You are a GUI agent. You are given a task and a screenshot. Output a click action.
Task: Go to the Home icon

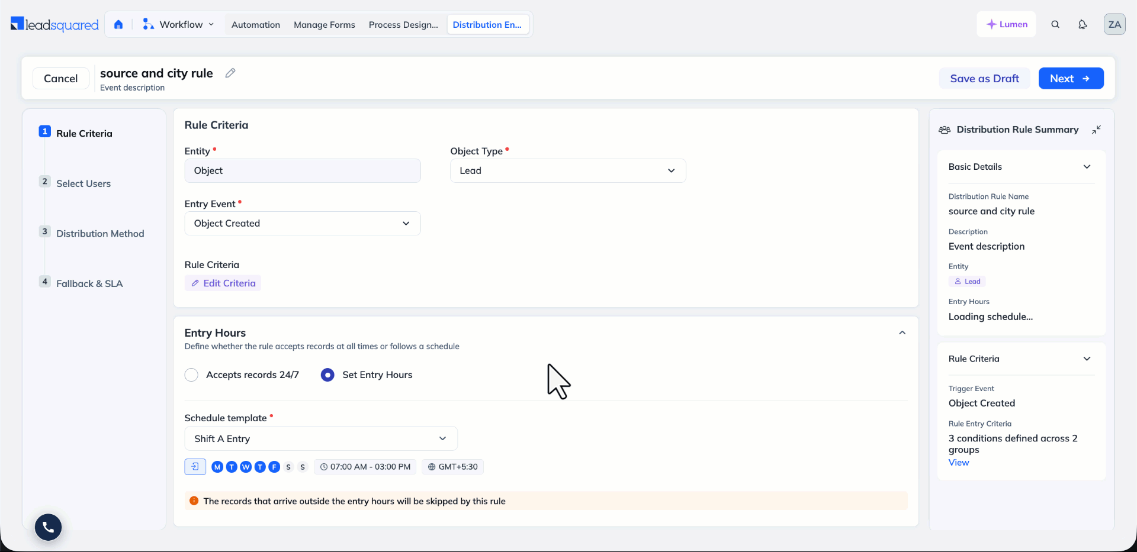coord(118,24)
